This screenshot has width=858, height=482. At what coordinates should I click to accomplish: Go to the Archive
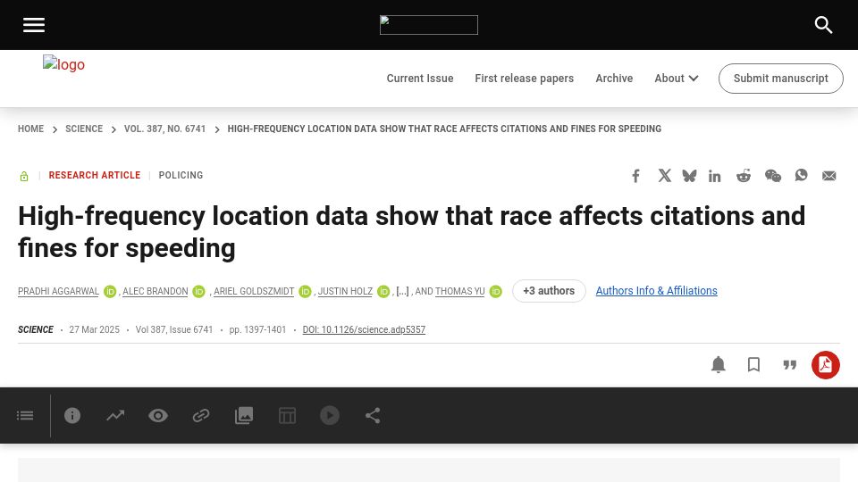pos(614,79)
